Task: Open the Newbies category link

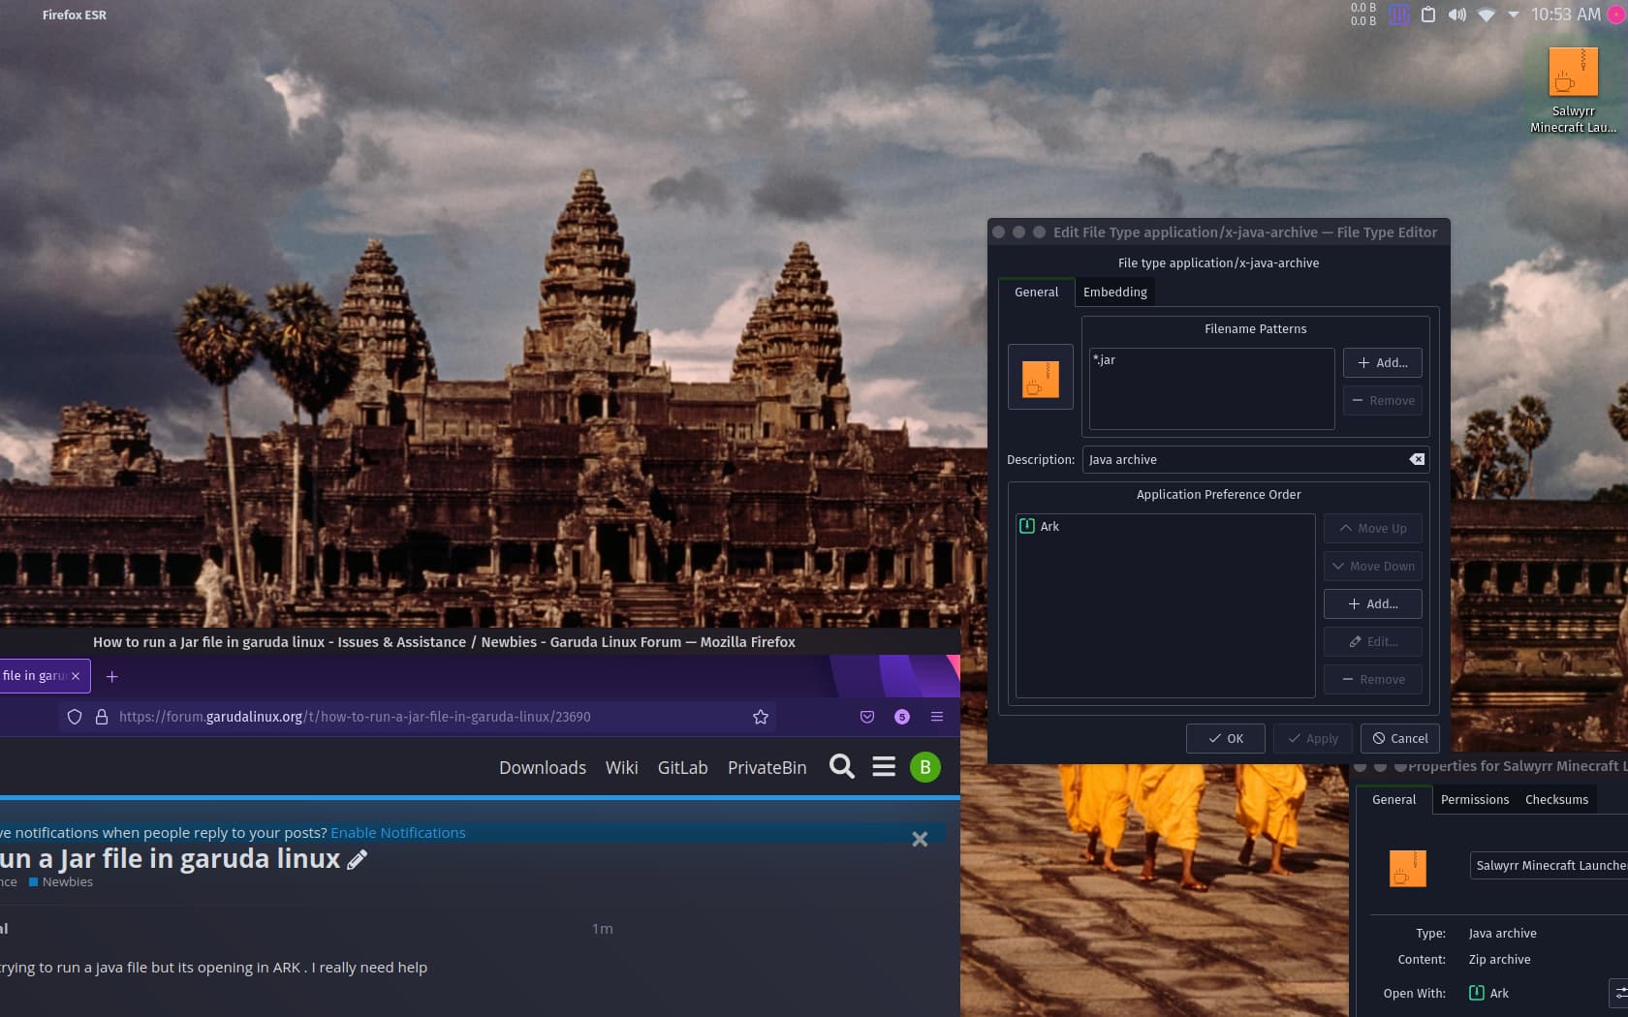Action: point(61,881)
